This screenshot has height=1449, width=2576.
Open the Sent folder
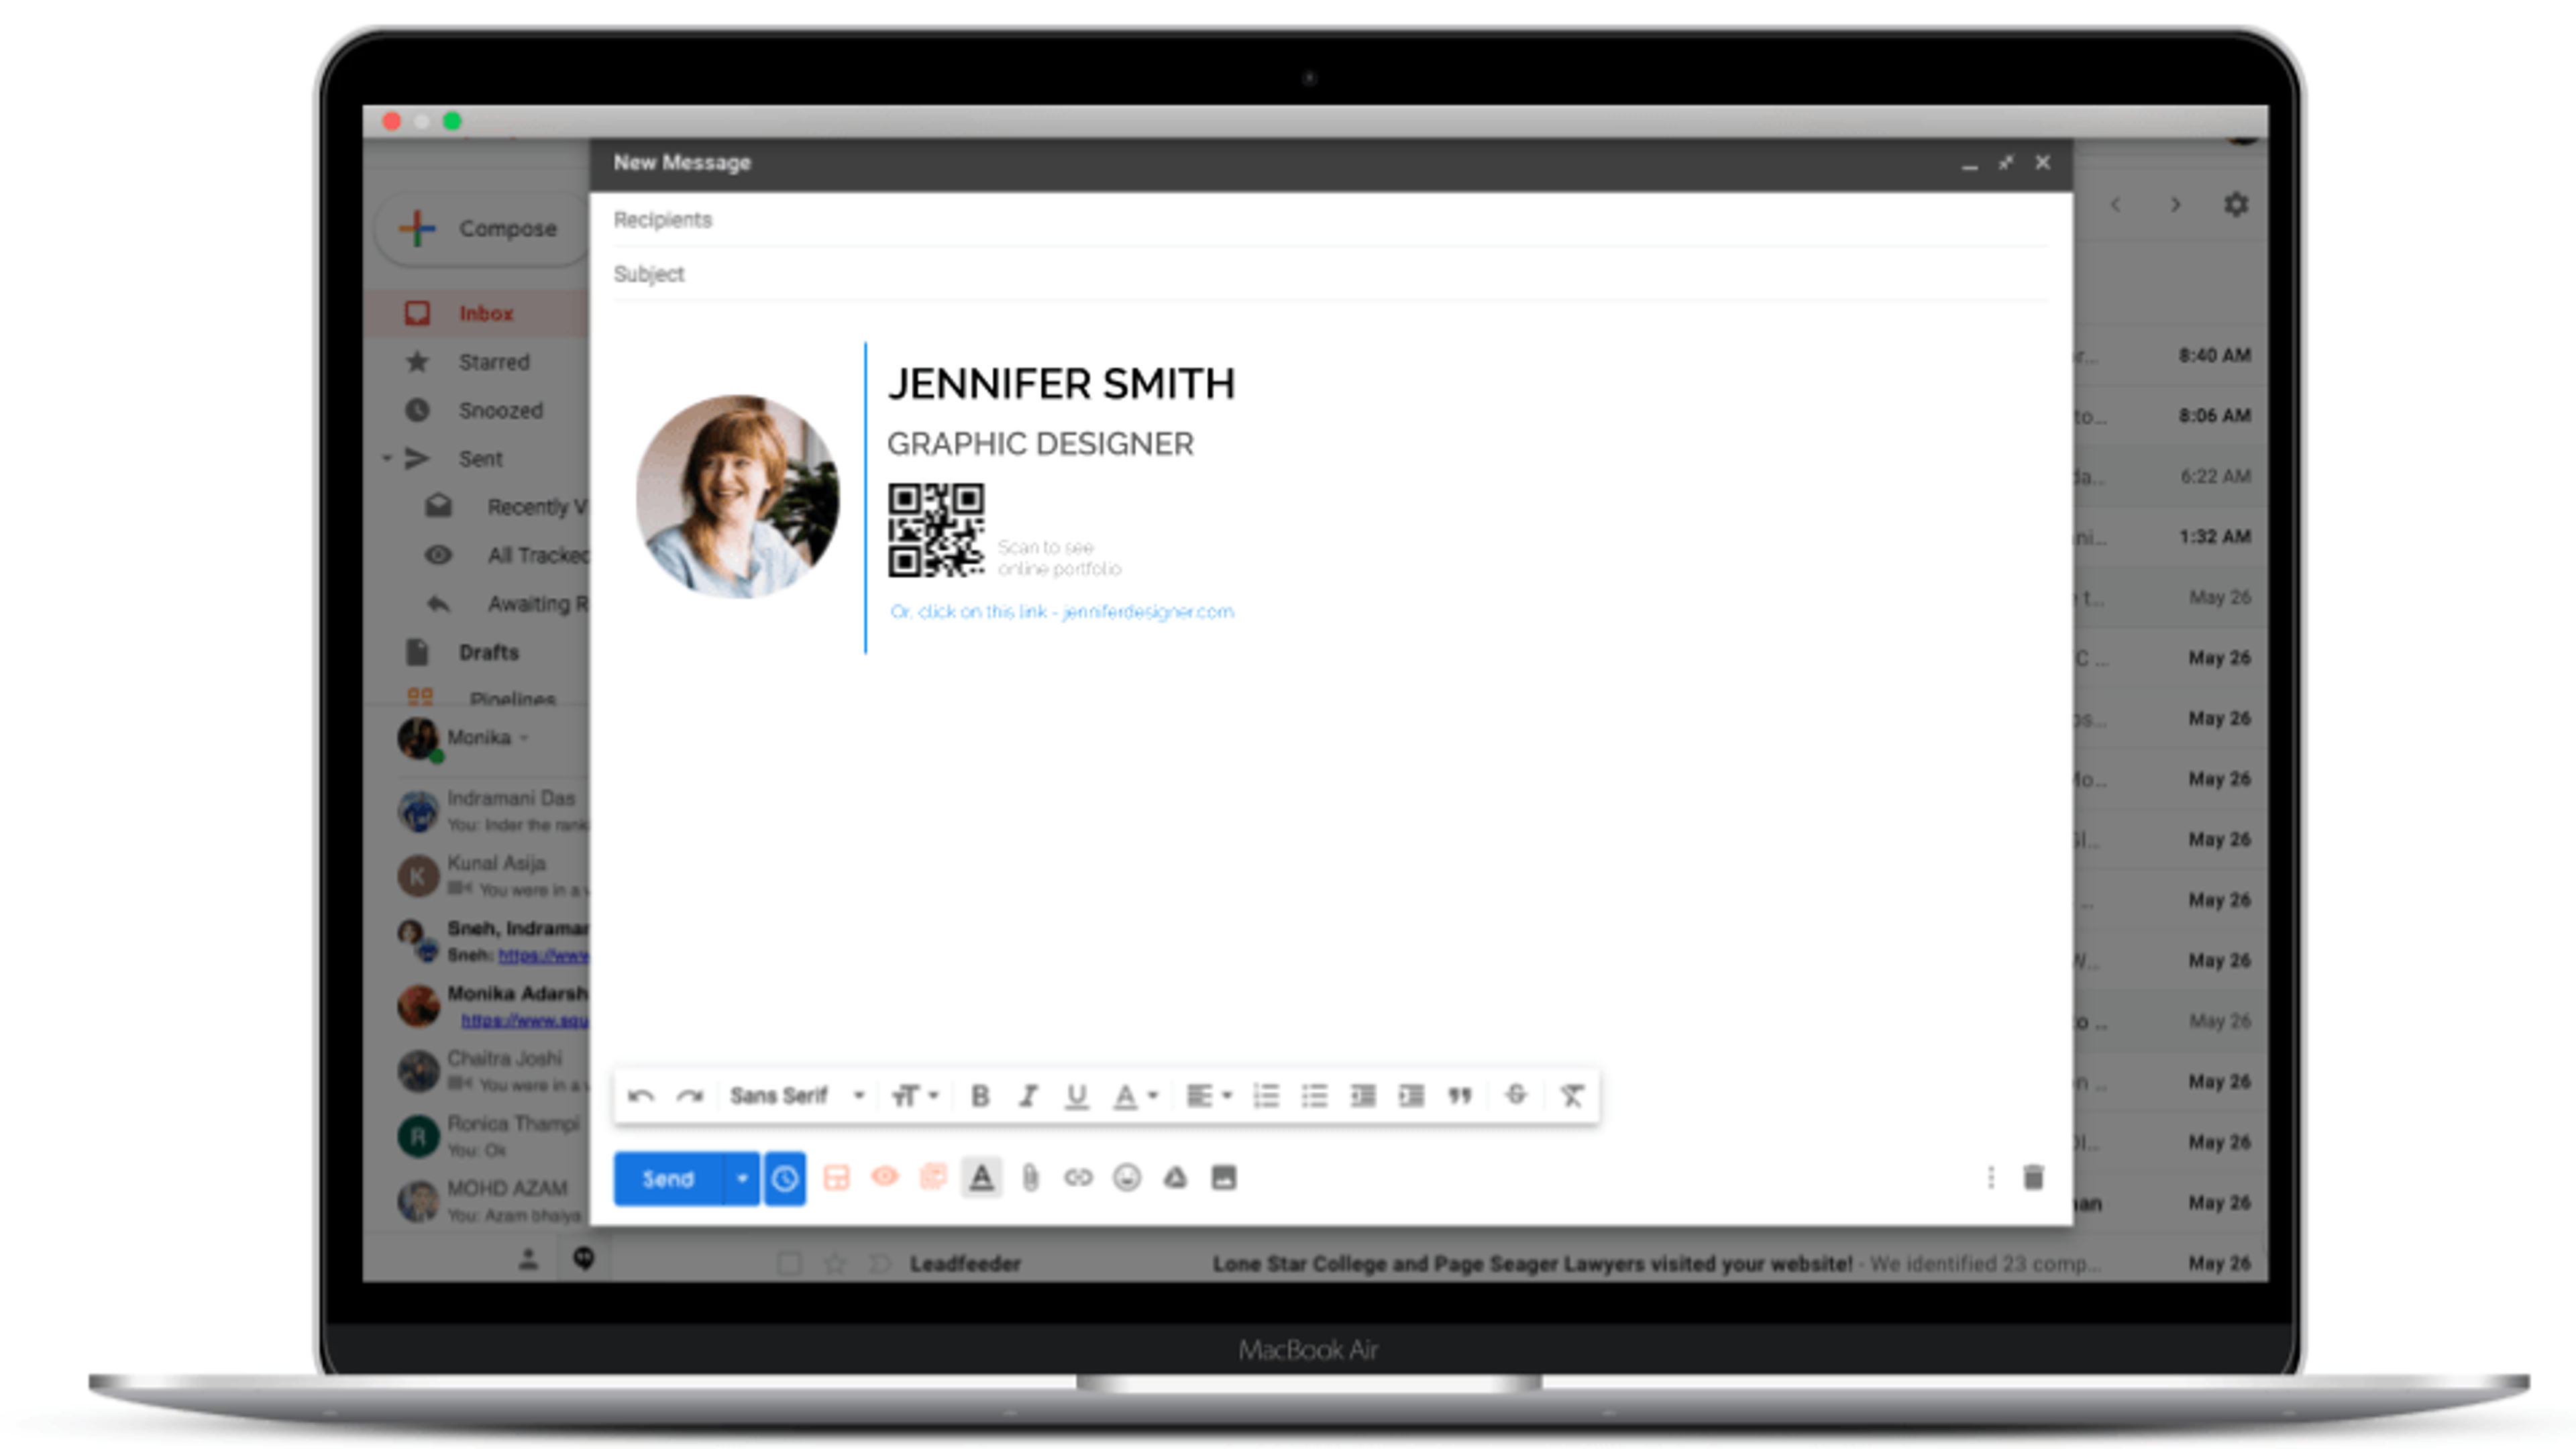(480, 459)
